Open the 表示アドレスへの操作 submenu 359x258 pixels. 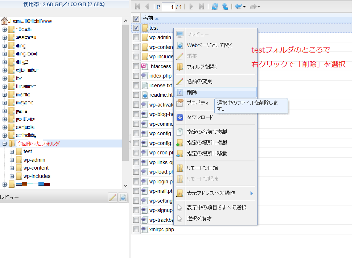211,193
